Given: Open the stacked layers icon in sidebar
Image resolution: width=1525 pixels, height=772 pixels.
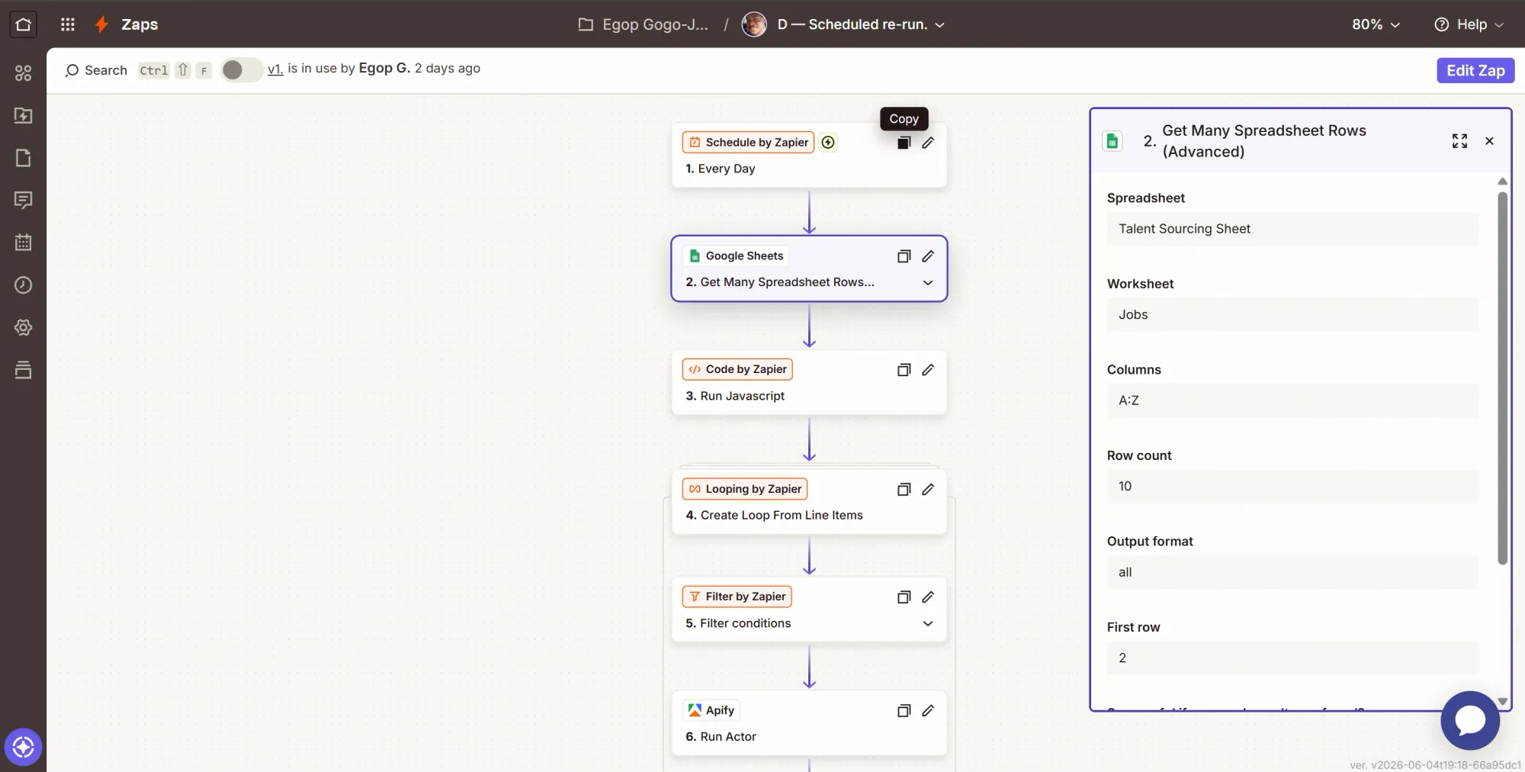Looking at the screenshot, I should coord(24,370).
